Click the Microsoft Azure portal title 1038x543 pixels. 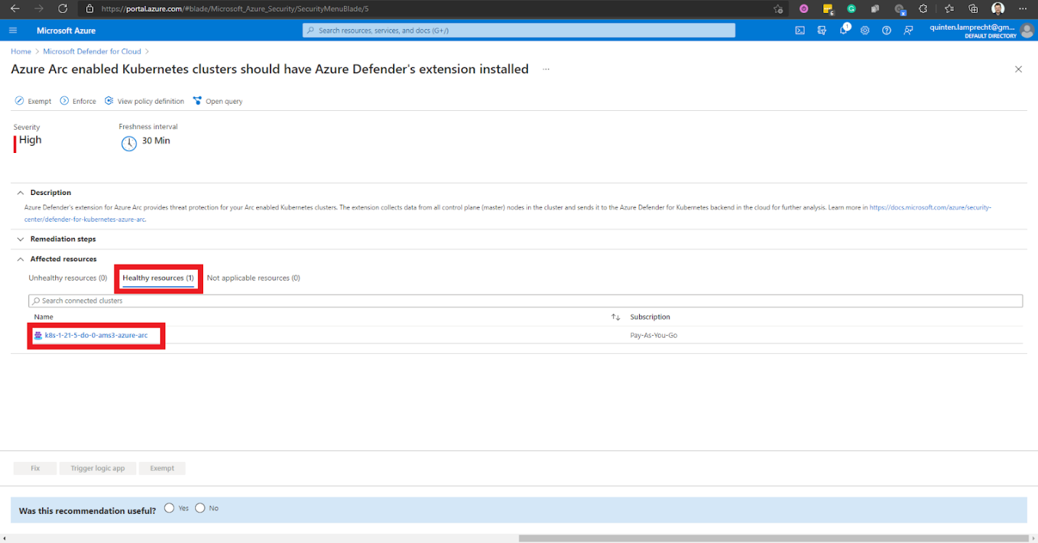click(x=66, y=30)
